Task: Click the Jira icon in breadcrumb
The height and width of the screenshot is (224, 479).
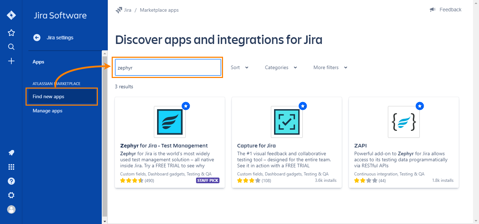Action: [119, 10]
